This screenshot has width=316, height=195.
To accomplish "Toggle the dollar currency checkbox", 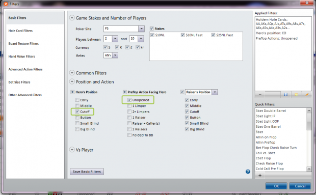I will tap(106, 47).
